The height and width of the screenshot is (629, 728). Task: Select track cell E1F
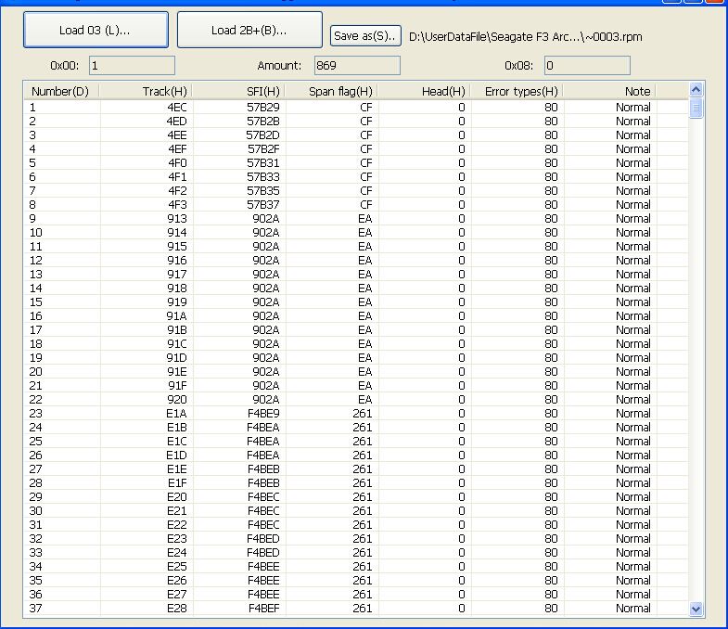pyautogui.click(x=177, y=483)
